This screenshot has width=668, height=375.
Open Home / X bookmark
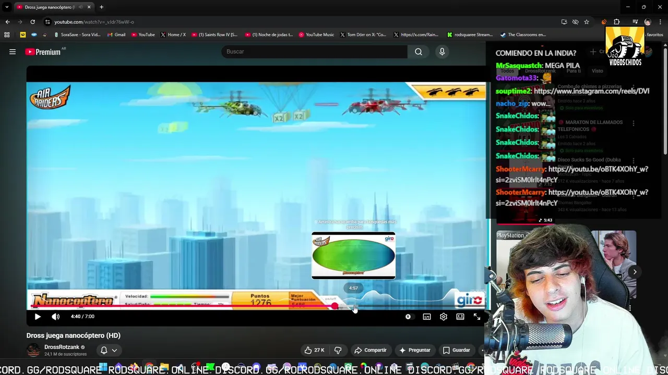pyautogui.click(x=173, y=35)
